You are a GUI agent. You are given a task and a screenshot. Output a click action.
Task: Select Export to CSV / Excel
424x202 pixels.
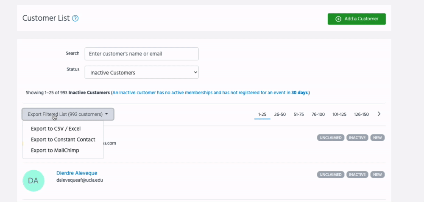tap(56, 128)
